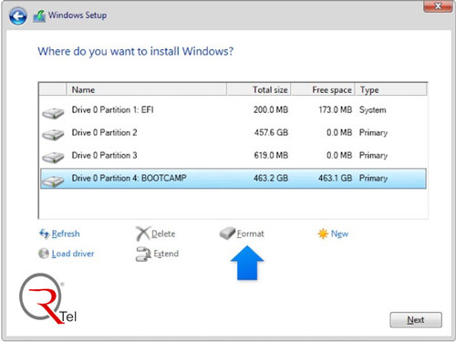Click the 173.0 MB free space value
Screen dimensions: 456x342
(336, 109)
